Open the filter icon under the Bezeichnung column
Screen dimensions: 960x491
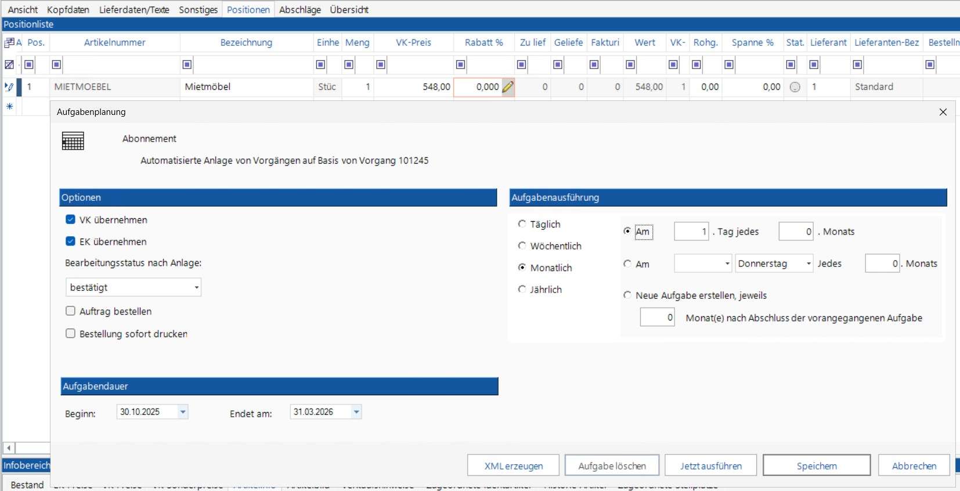point(187,64)
